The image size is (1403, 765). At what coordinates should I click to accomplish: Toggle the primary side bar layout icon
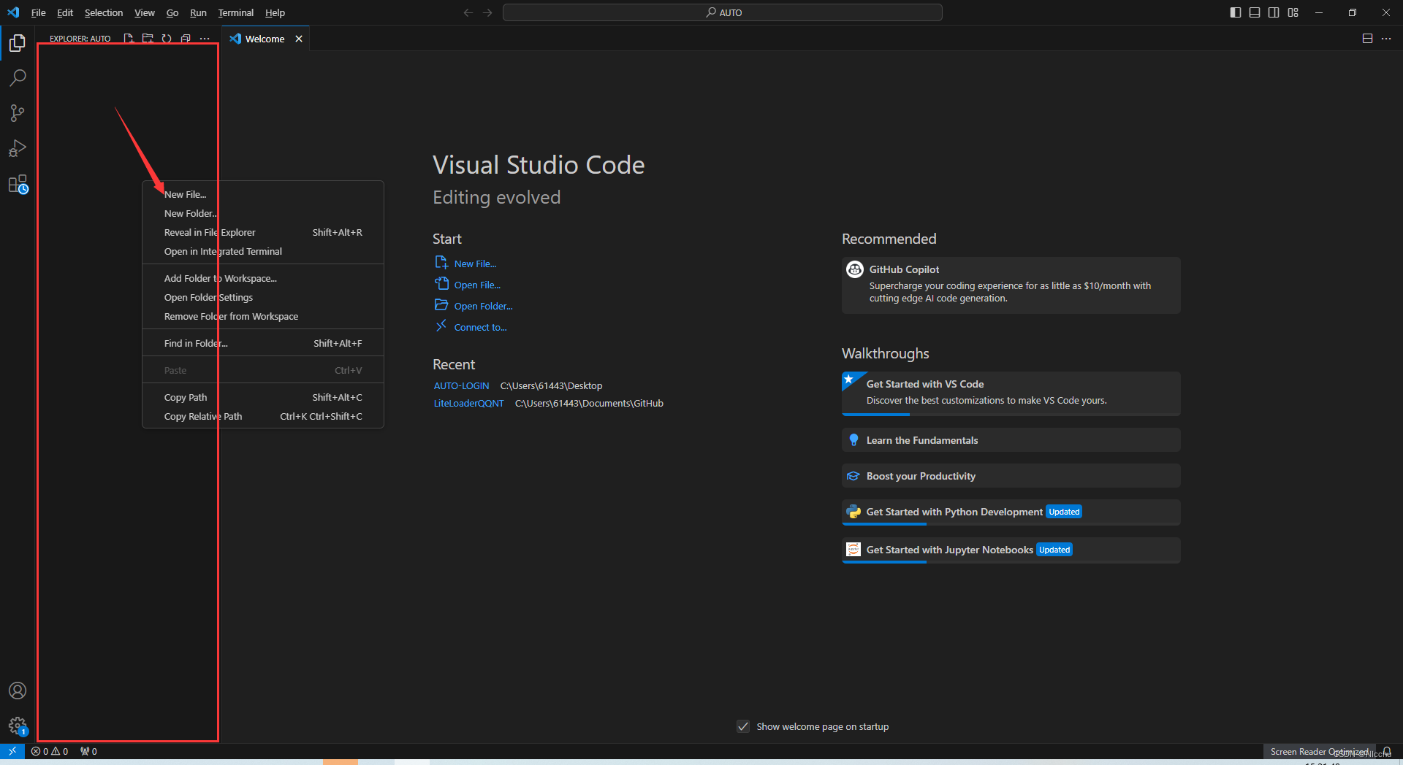[x=1236, y=12]
